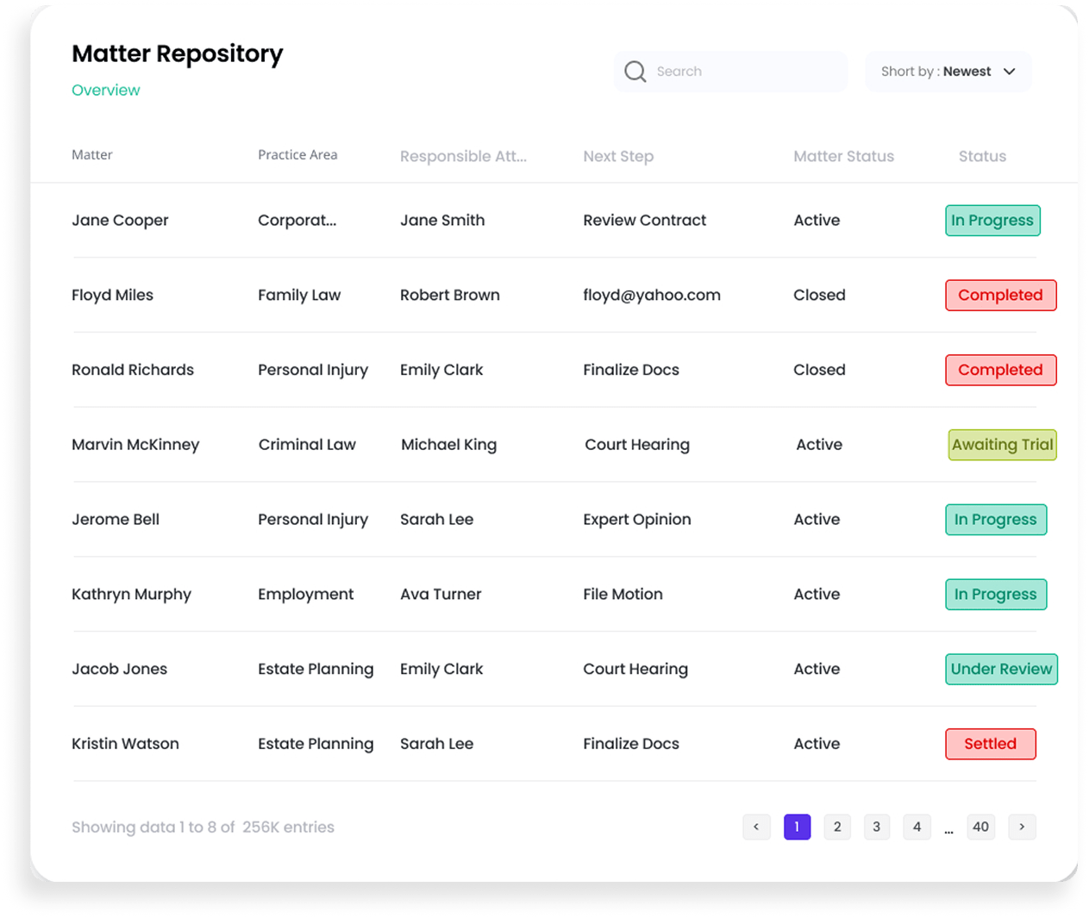Click the next page arrow
The width and height of the screenshot is (1089, 918).
coord(1022,827)
